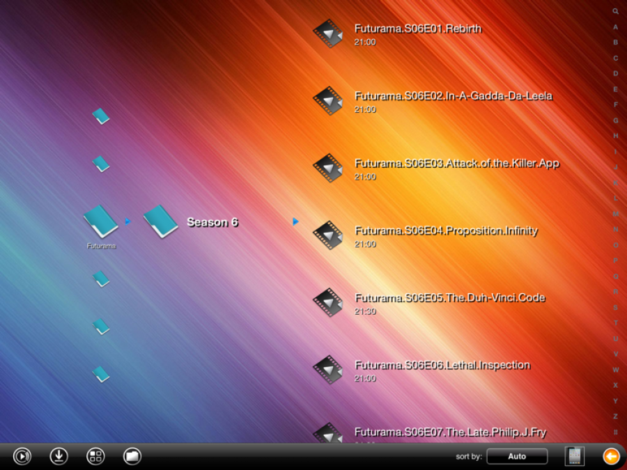Jump to letter X in index
This screenshot has height=470, width=627.
pos(615,385)
